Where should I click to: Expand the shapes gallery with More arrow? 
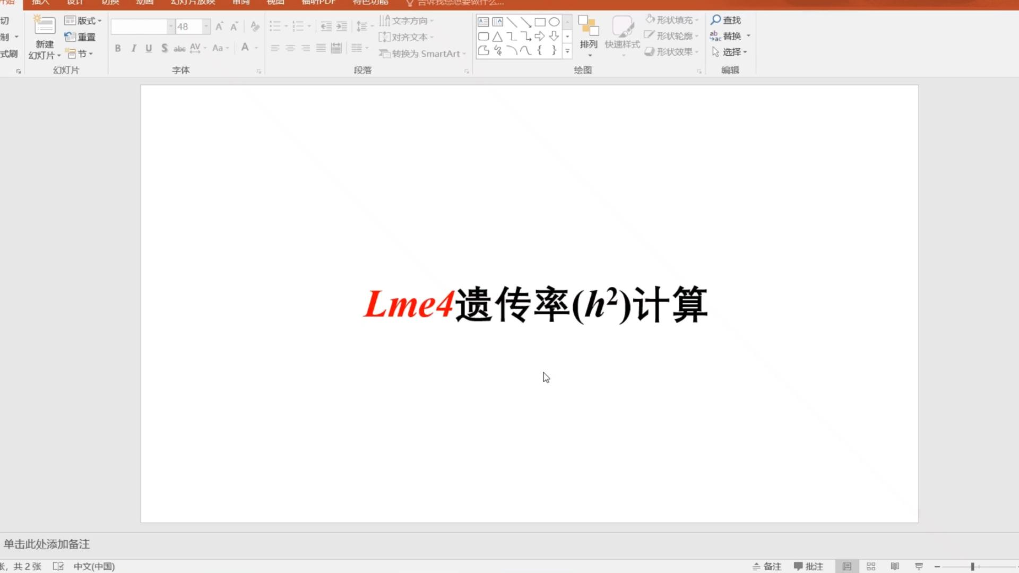click(x=567, y=51)
